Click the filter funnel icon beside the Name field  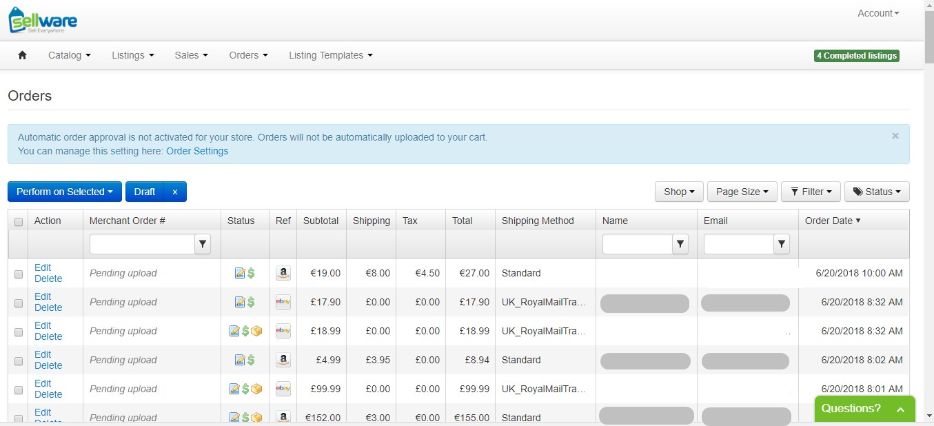coord(680,244)
